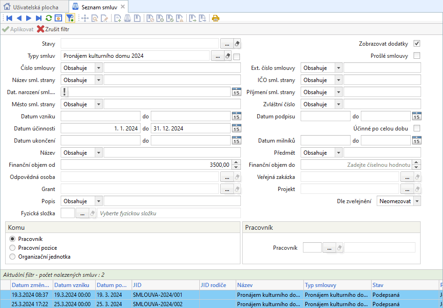Click the green refresh icon
This screenshot has height=308, width=443.
click(x=49, y=18)
